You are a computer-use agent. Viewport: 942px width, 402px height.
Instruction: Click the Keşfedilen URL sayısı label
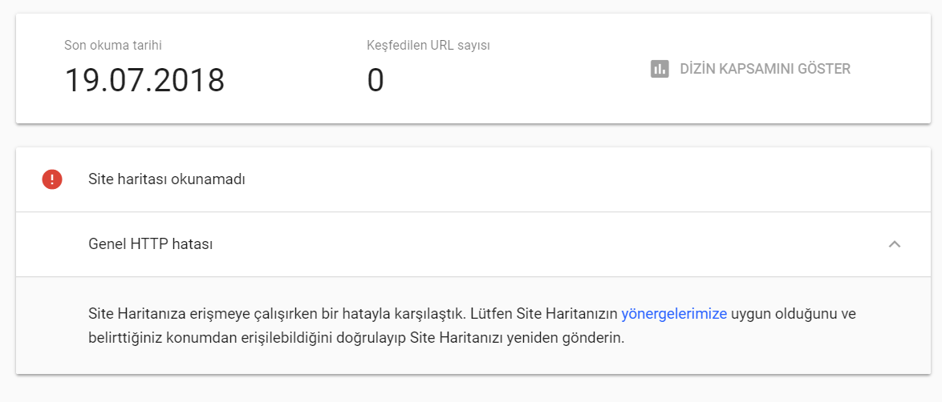tap(428, 46)
